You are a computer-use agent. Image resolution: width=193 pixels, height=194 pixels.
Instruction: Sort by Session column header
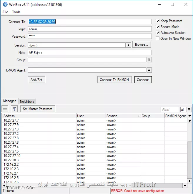123,116
